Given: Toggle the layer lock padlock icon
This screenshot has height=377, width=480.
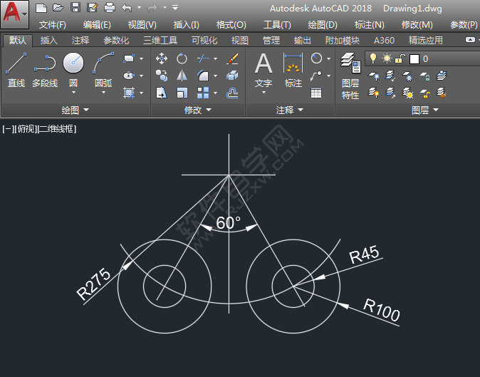Looking at the screenshot, I should pyautogui.click(x=400, y=58).
